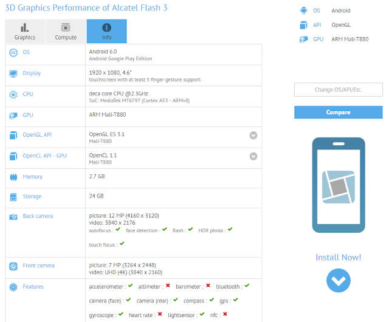Viewport: 389px width, 322px height.
Task: Click the Memory label
Action: [32, 177]
